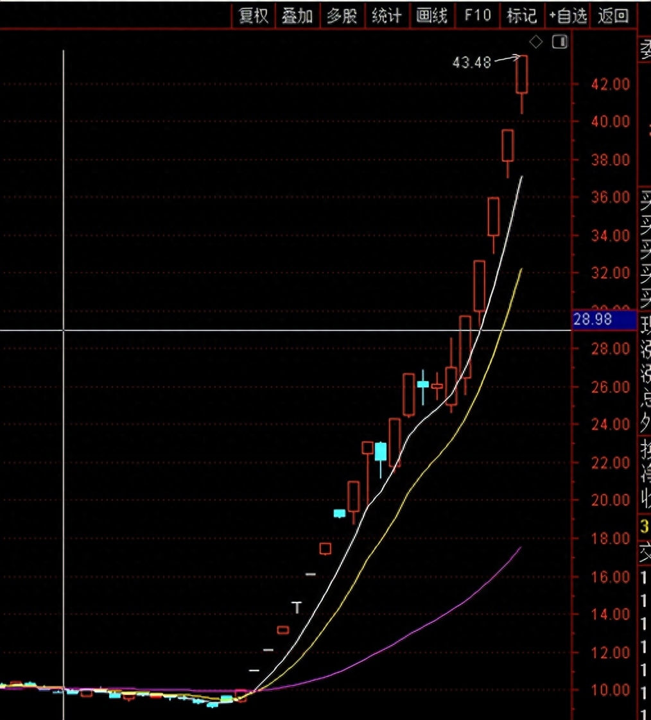Click the cyan candlestick near 26.00
The height and width of the screenshot is (720, 651).
pos(422,384)
